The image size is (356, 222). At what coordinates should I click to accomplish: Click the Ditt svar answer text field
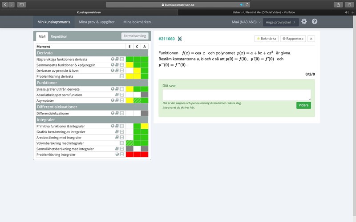(236, 95)
